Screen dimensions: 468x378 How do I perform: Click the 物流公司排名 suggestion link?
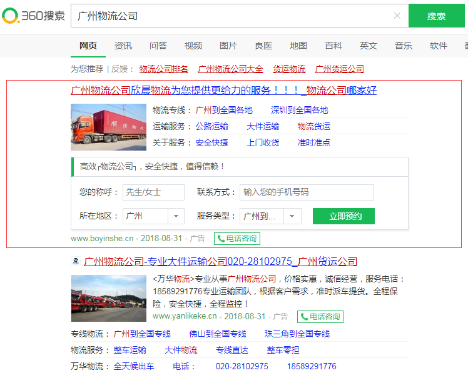(x=164, y=69)
